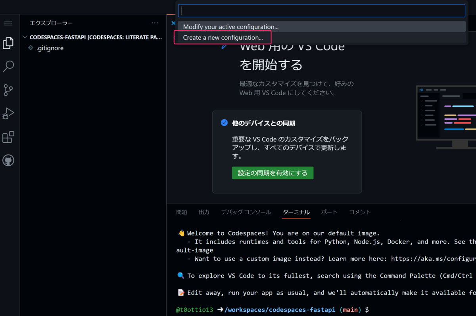Switch to the 出力 tab
This screenshot has width=476, height=316.
point(204,212)
